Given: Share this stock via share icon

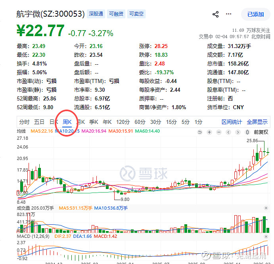Looking at the screenshot, I should pyautogui.click(x=215, y=14).
